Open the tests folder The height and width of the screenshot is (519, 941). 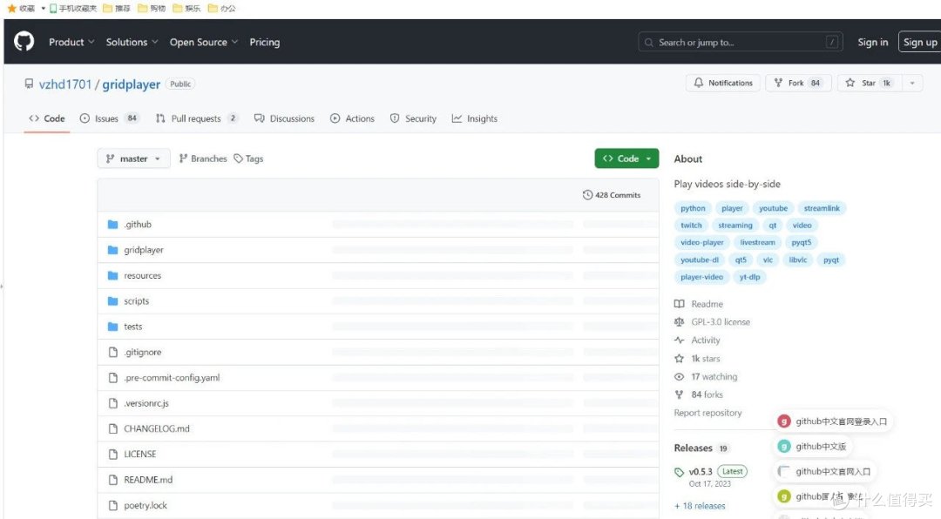(x=132, y=327)
